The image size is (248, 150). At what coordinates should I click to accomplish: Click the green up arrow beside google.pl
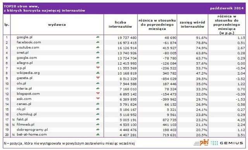tap(98, 37)
